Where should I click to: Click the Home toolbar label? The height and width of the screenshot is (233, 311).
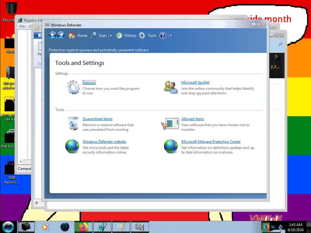point(82,35)
